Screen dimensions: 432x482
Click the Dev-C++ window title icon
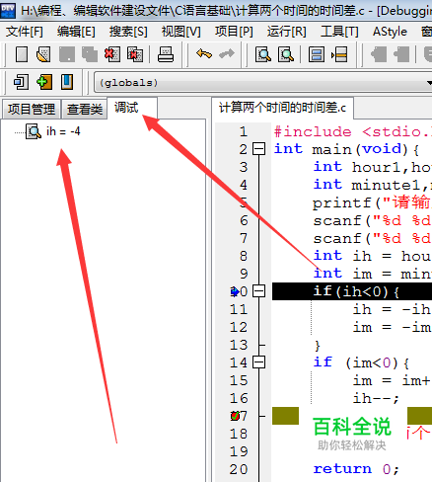click(x=8, y=11)
